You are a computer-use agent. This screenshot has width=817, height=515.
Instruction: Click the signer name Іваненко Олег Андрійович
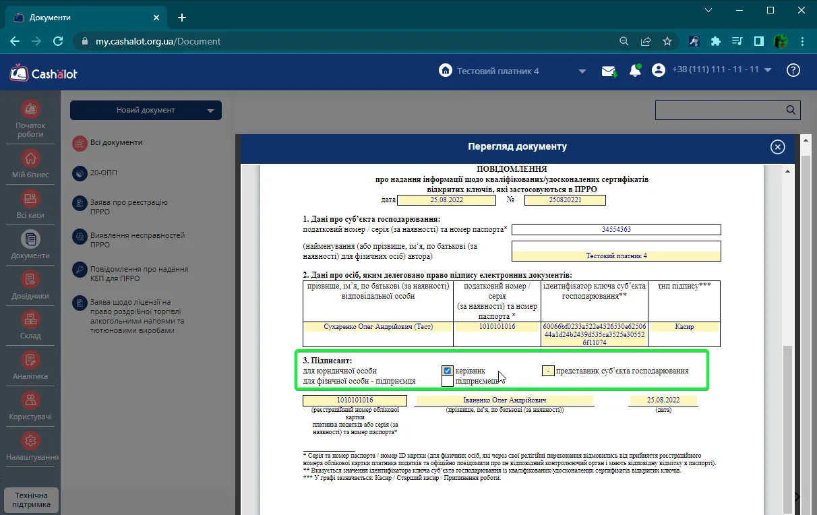coord(504,400)
